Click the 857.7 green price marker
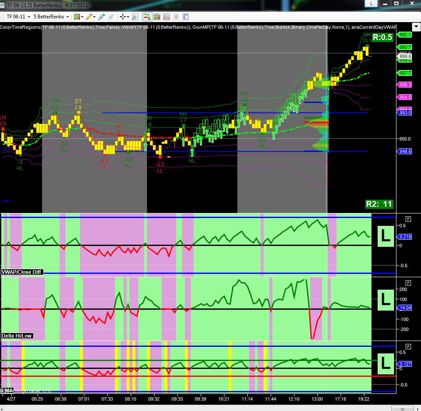Viewport: 421px width, 411px height. [405, 73]
